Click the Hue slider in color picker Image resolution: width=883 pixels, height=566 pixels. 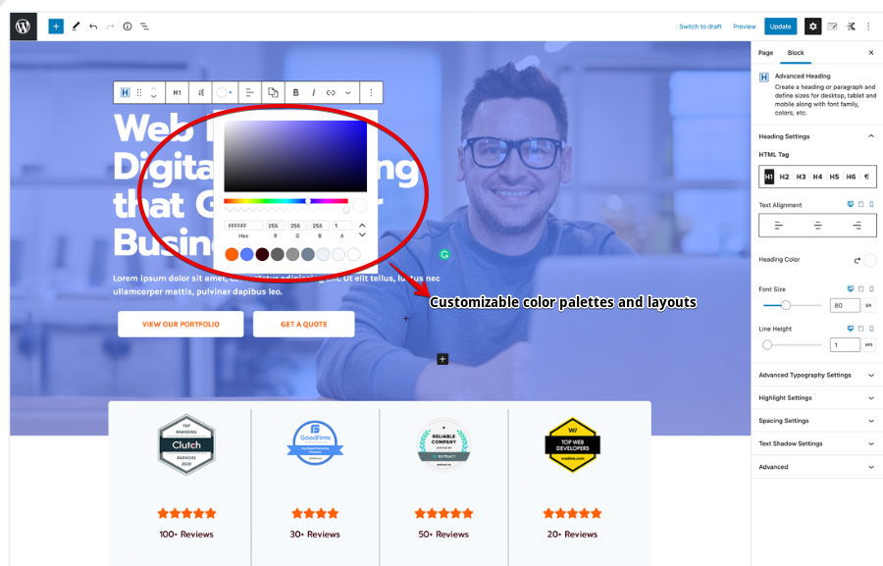tap(286, 201)
